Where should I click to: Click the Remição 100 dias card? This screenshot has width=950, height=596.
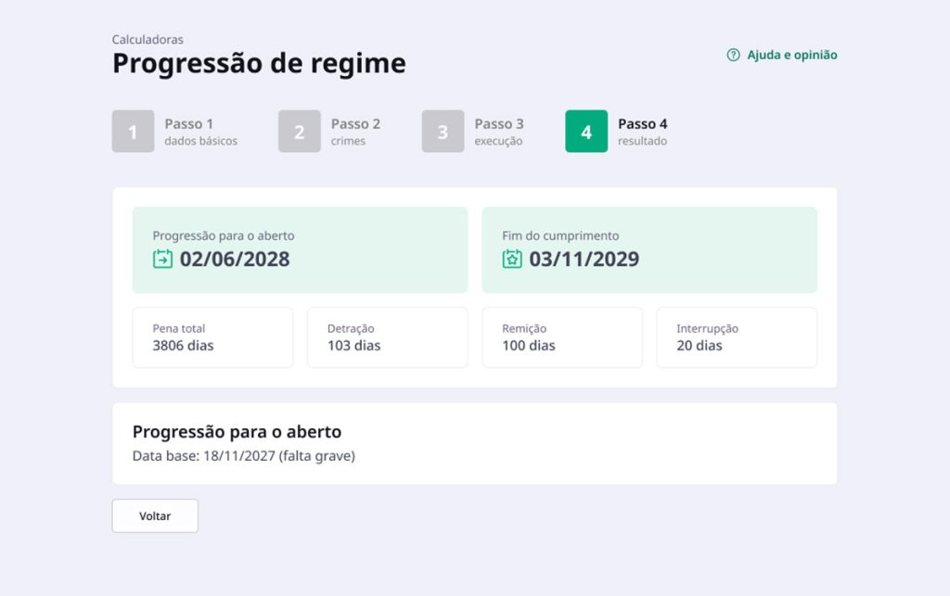[x=561, y=337]
